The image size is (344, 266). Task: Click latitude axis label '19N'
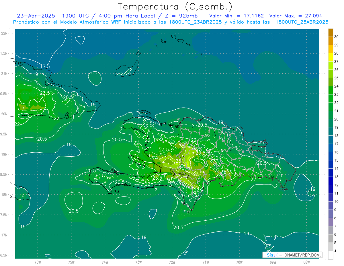tap(4, 154)
